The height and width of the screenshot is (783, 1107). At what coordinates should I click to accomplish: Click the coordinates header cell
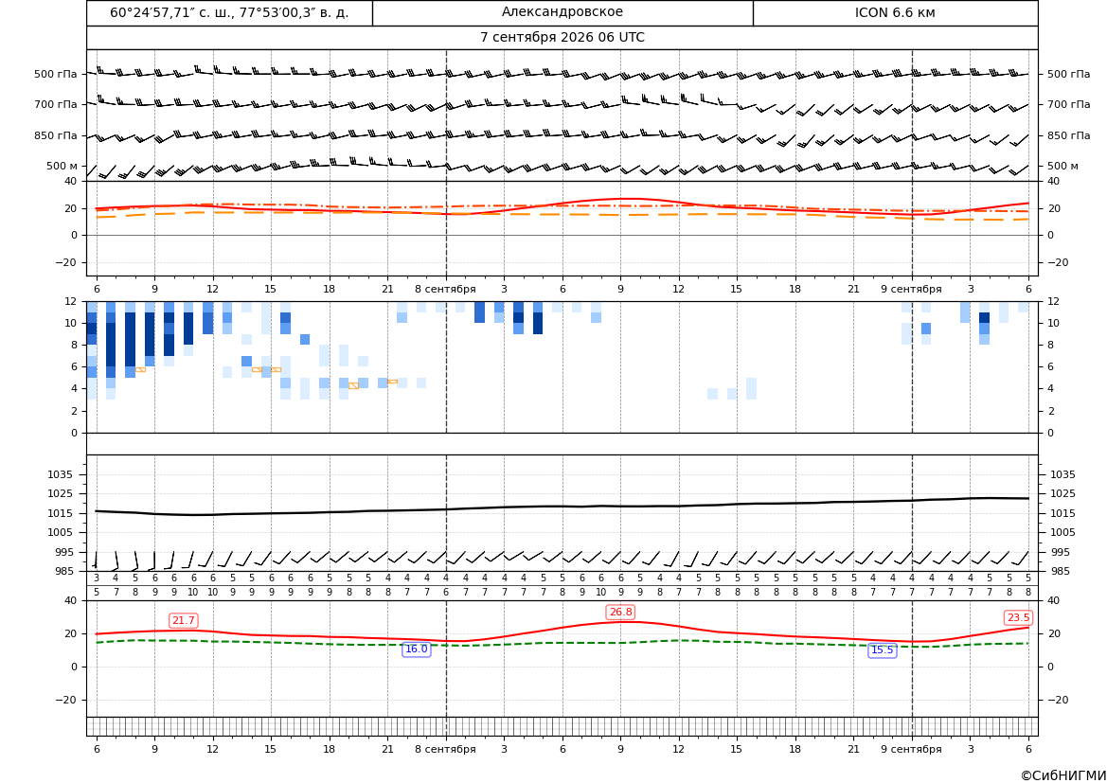tap(229, 12)
